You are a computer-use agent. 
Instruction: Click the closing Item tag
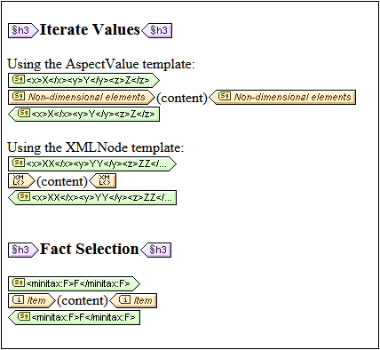pos(133,300)
